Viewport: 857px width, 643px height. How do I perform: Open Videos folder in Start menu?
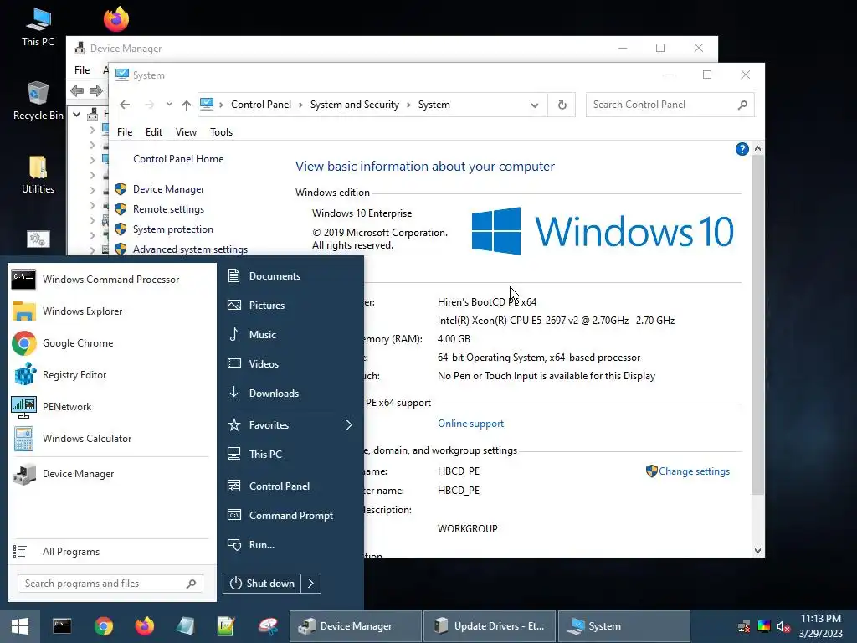point(290,363)
